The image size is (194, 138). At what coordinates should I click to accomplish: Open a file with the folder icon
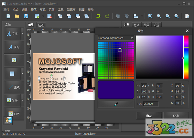click(x=17, y=16)
